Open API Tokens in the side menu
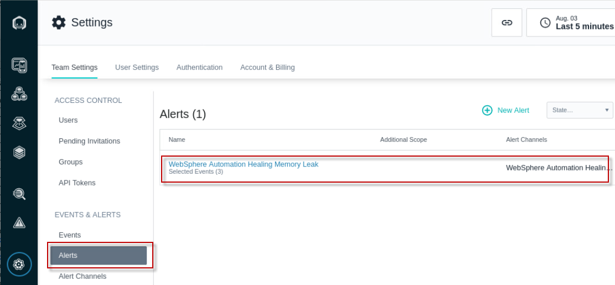 (77, 183)
